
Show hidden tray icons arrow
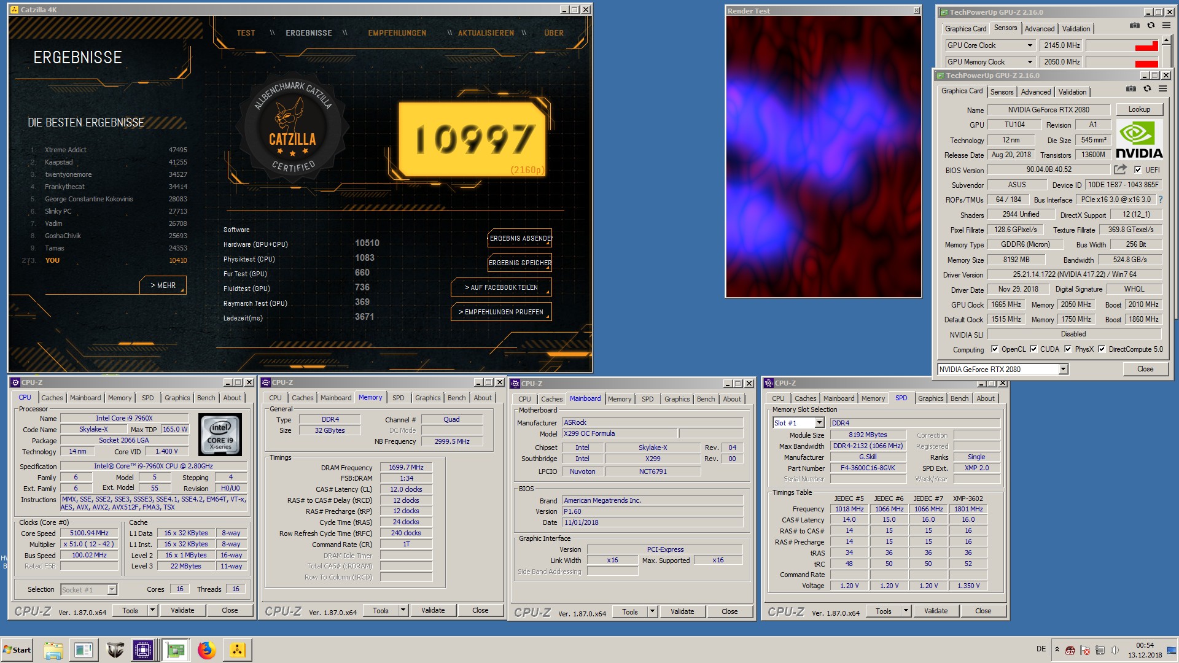[x=1057, y=649]
